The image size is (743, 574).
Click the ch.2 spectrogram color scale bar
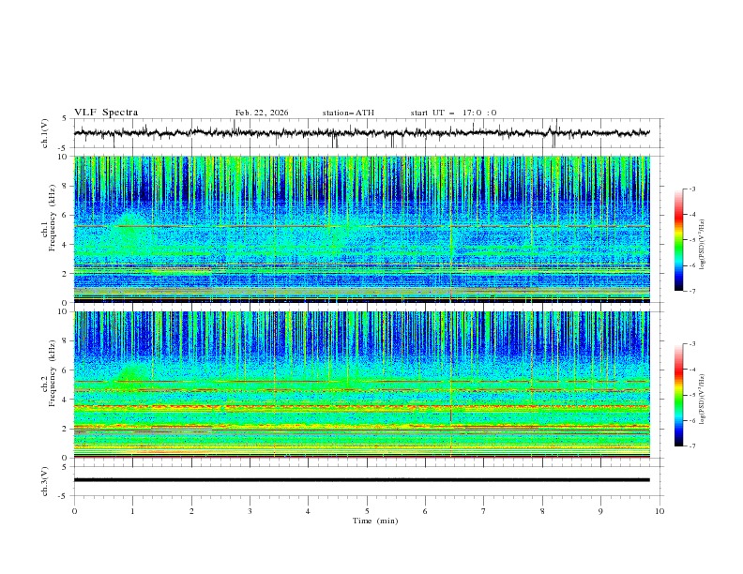pyautogui.click(x=678, y=395)
